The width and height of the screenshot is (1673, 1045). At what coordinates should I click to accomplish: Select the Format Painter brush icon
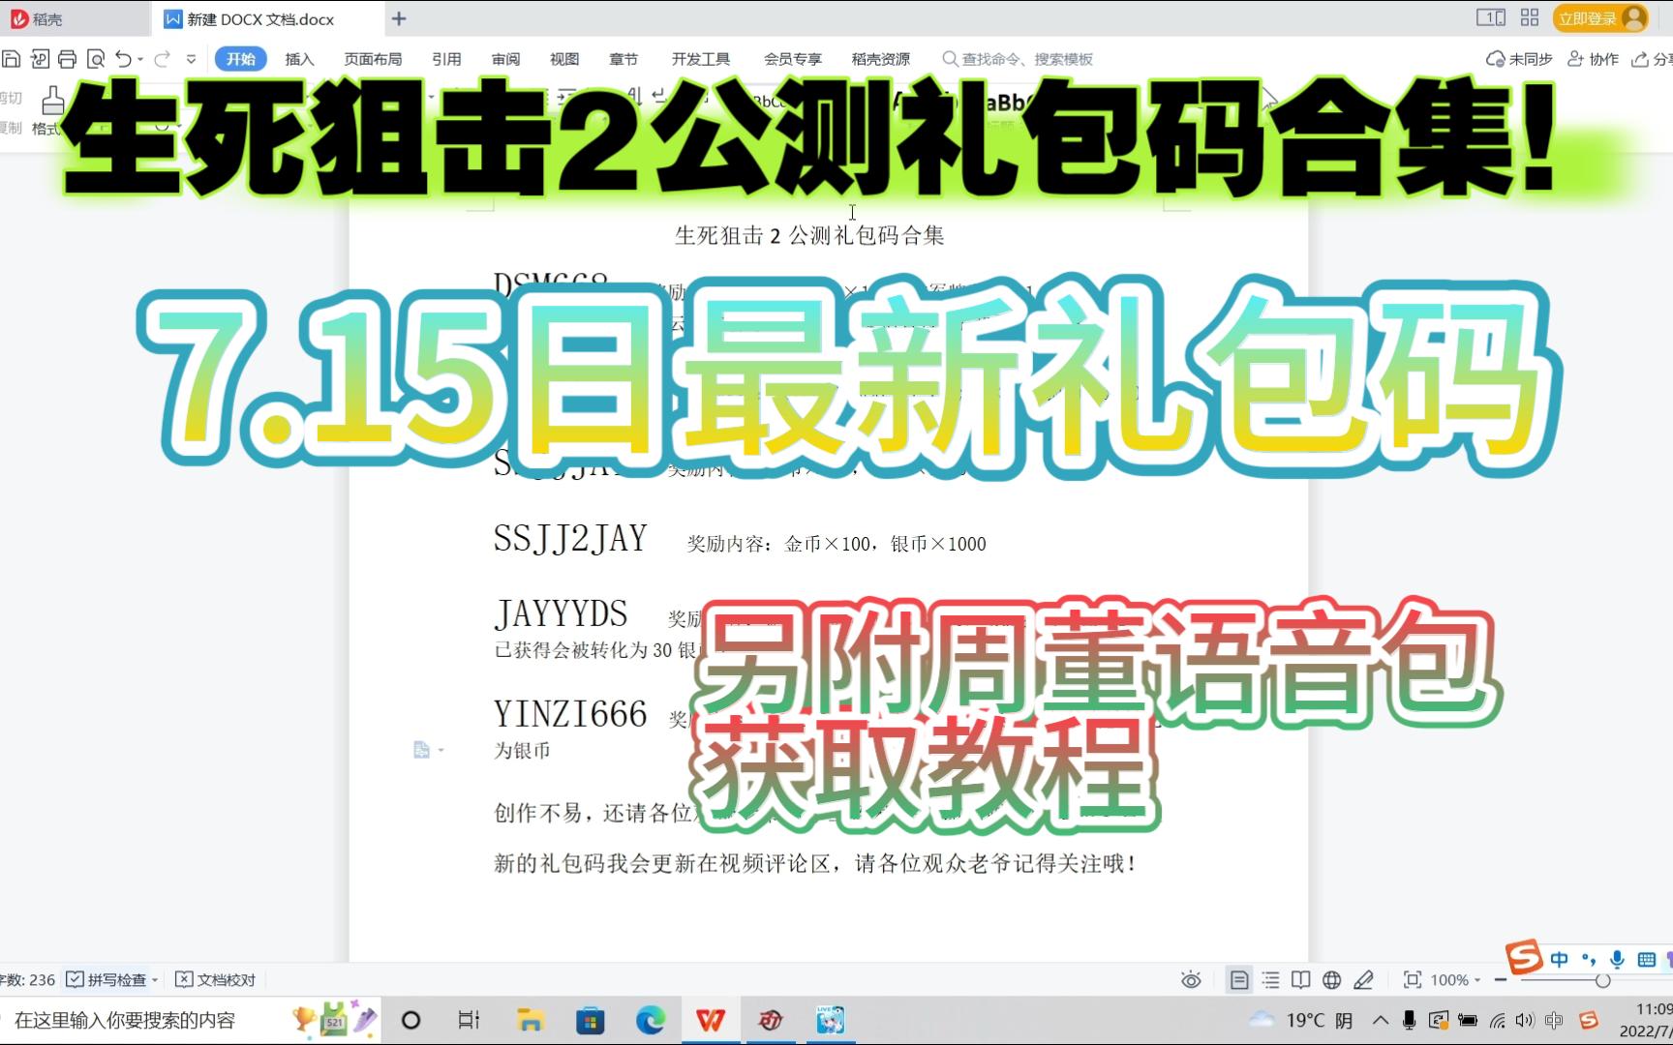point(53,100)
